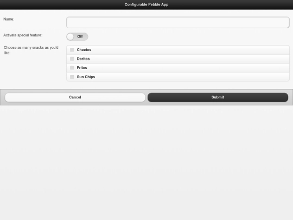The image size is (293, 220).
Task: Check the Doritos checkbox
Action: (72, 59)
